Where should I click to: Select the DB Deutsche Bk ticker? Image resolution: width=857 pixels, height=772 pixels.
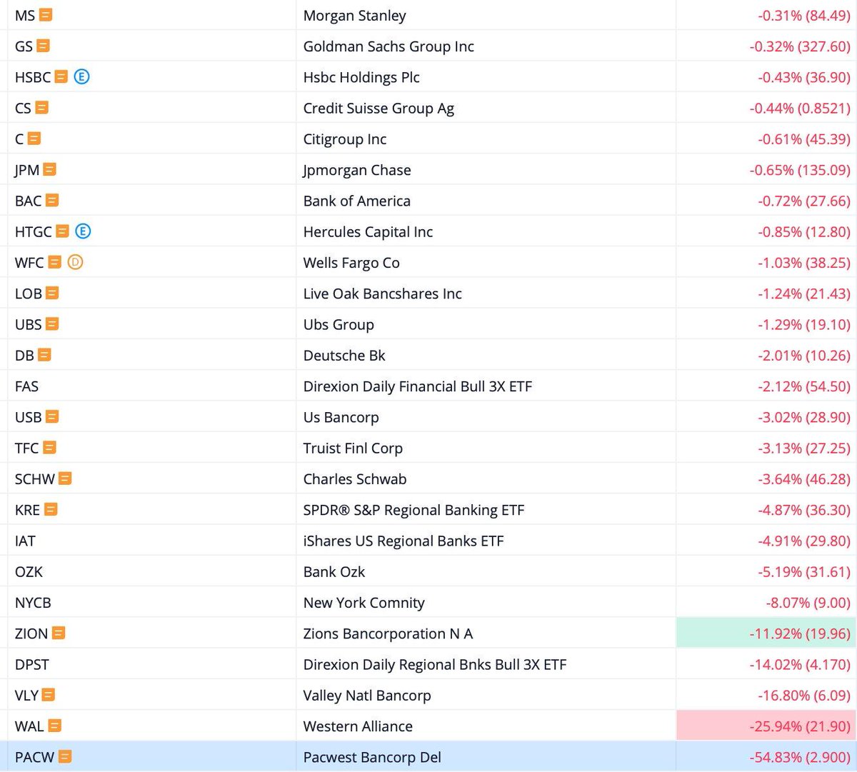(24, 354)
